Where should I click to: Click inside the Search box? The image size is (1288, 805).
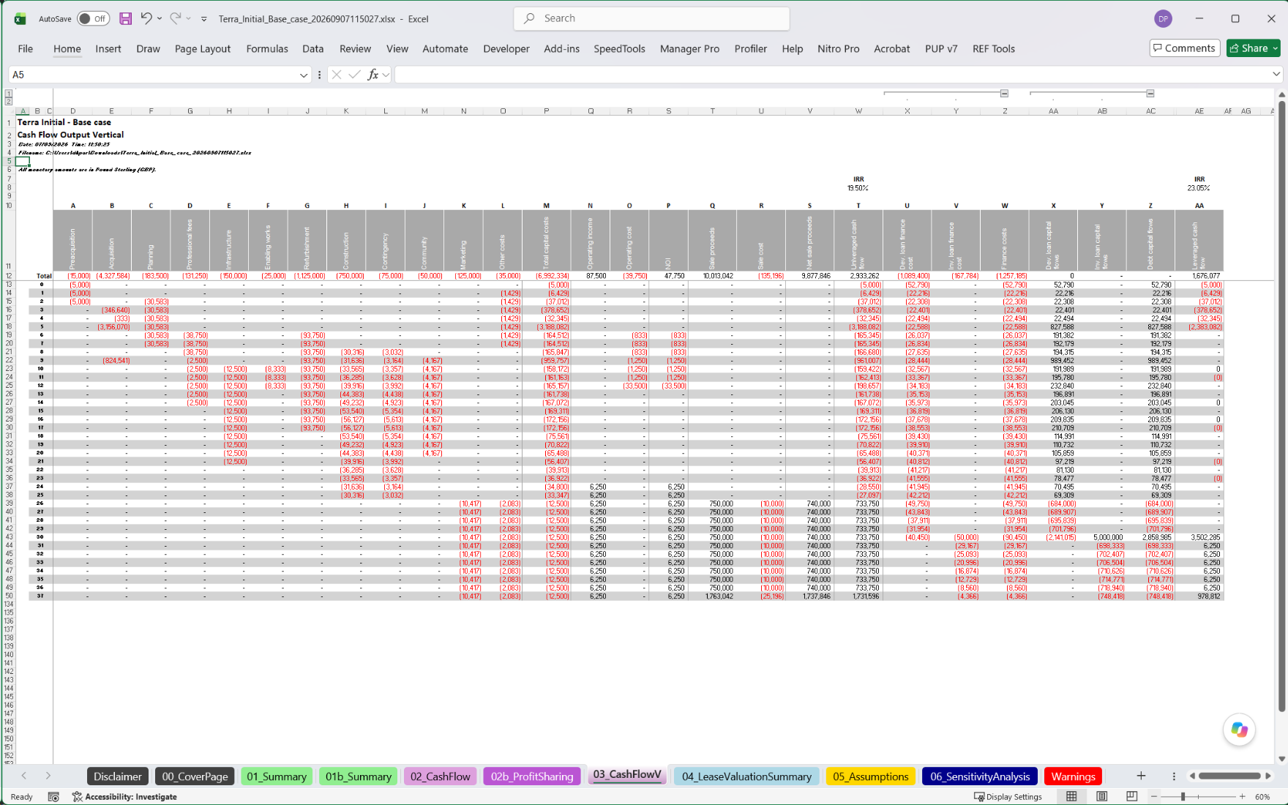click(x=652, y=18)
